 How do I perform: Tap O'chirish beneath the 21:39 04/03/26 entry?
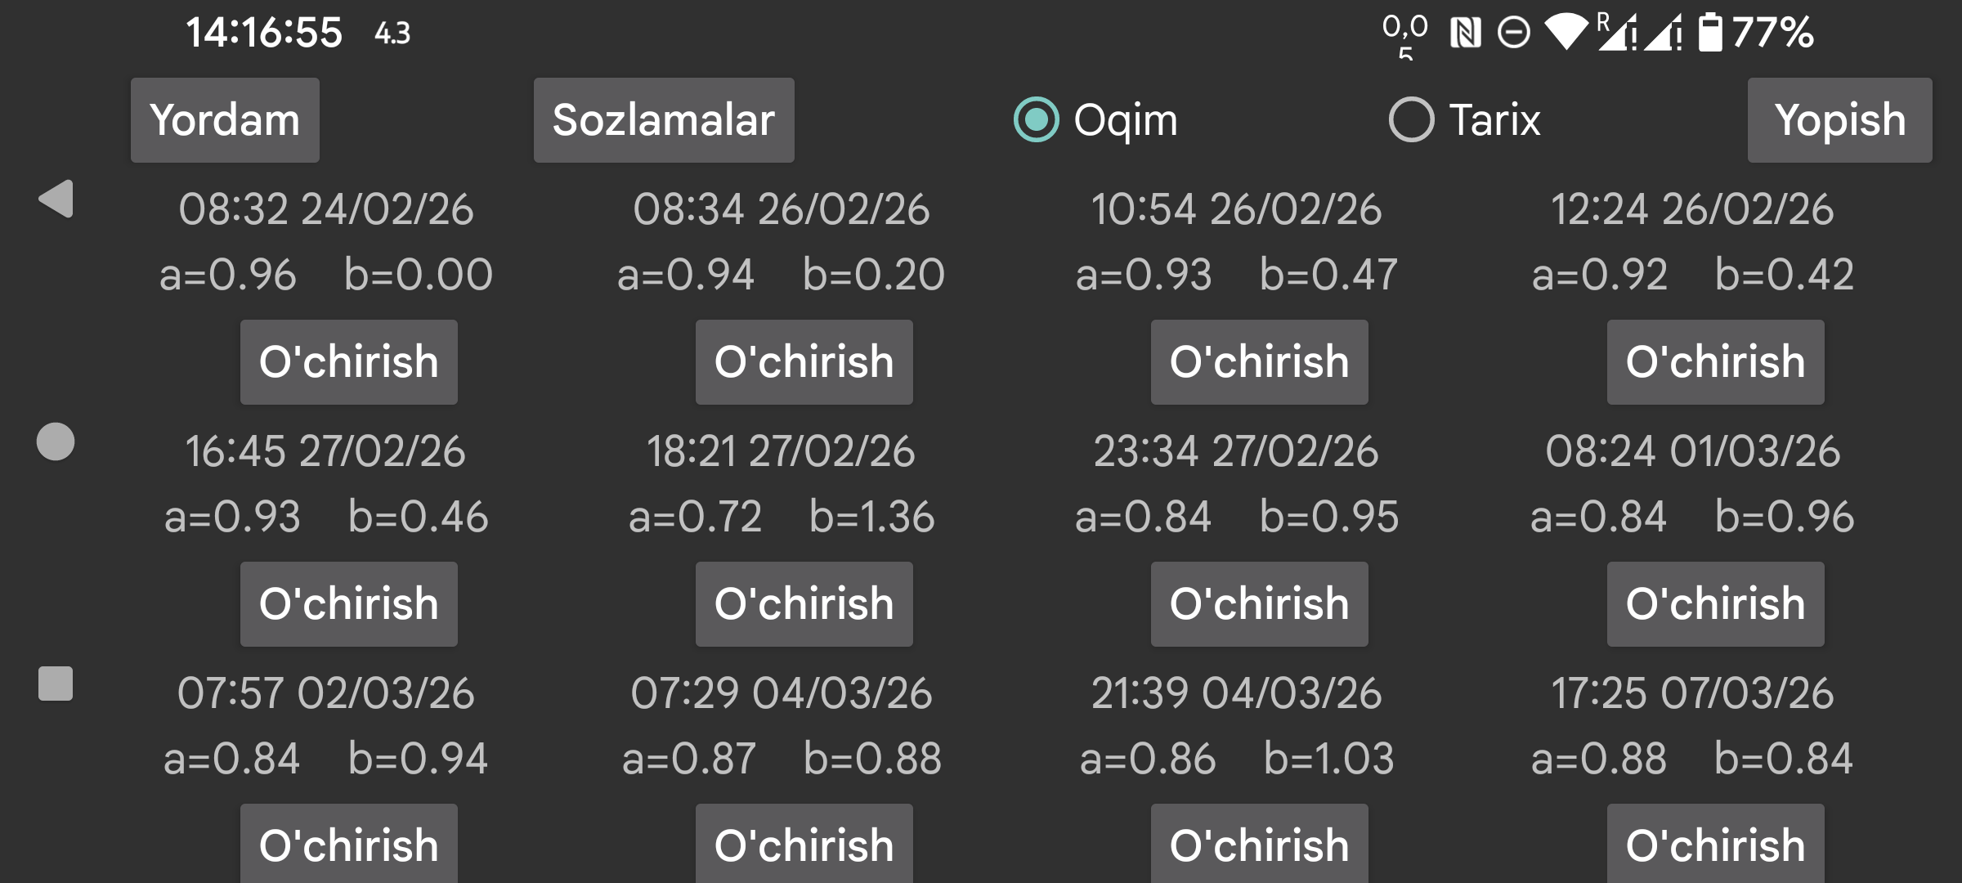pos(1259,845)
